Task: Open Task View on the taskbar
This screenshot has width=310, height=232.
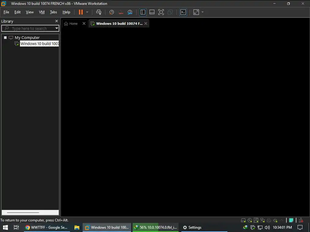Action: click(16, 227)
